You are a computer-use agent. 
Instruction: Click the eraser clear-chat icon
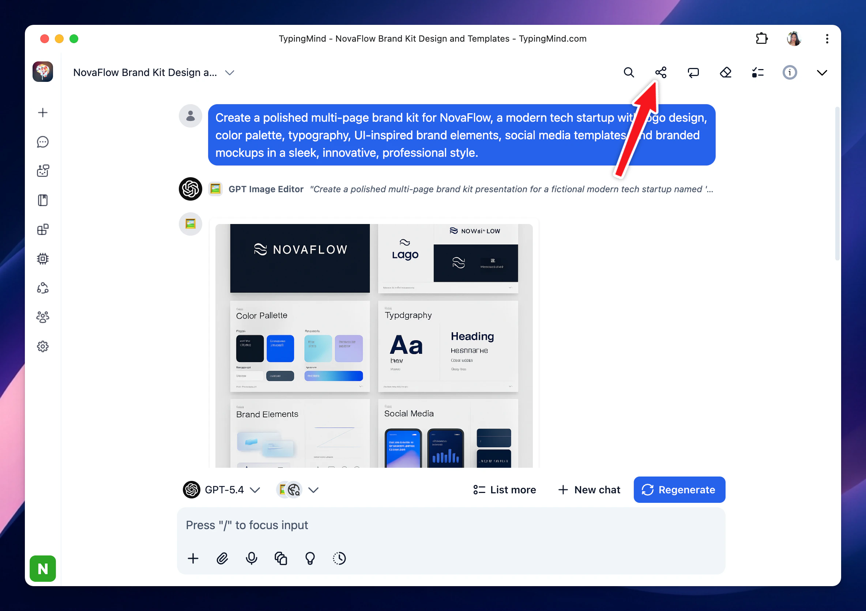tap(725, 72)
